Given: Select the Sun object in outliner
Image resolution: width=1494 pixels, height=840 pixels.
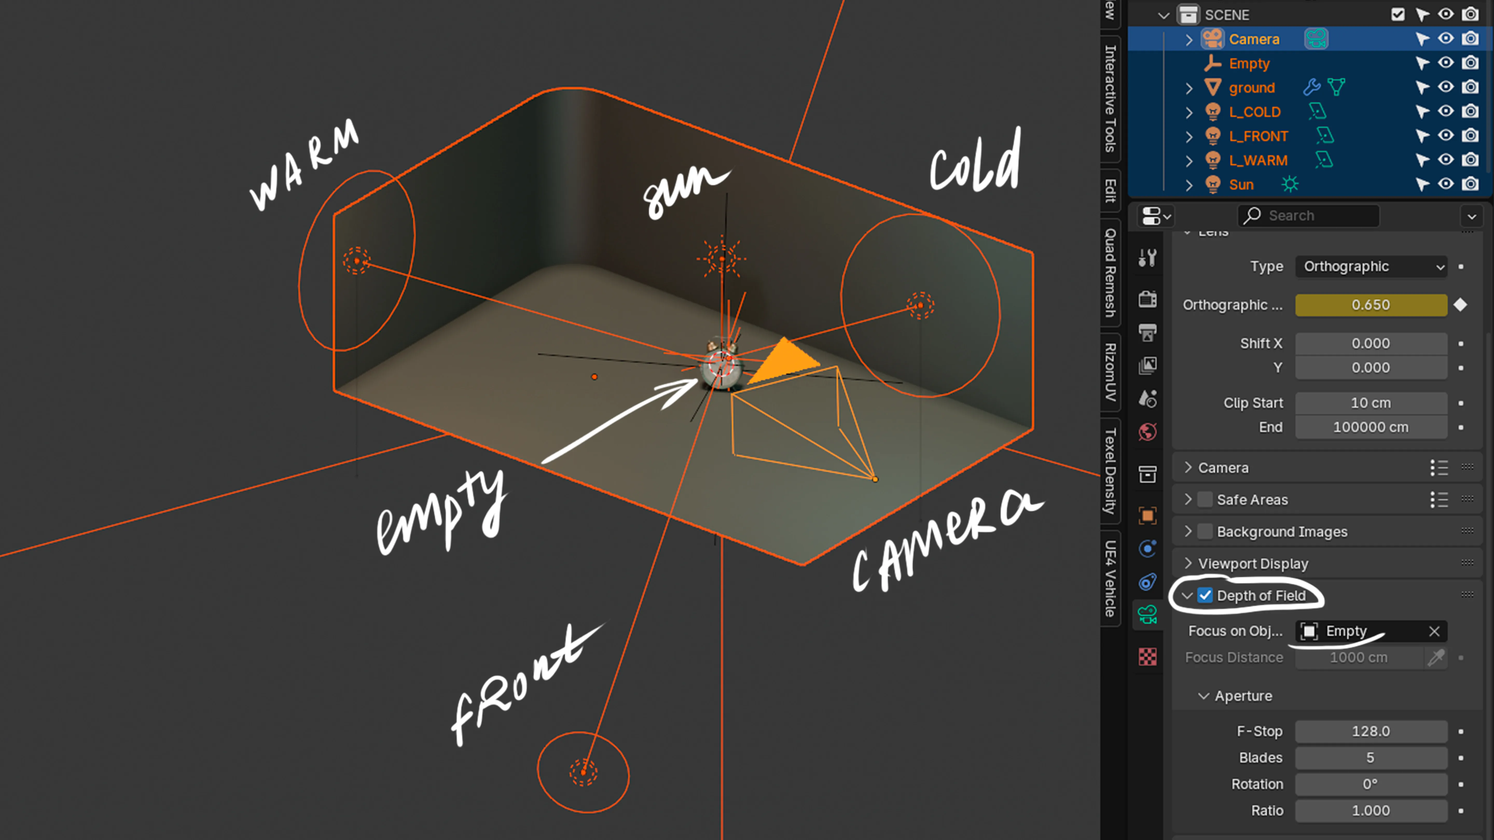Looking at the screenshot, I should 1241,185.
